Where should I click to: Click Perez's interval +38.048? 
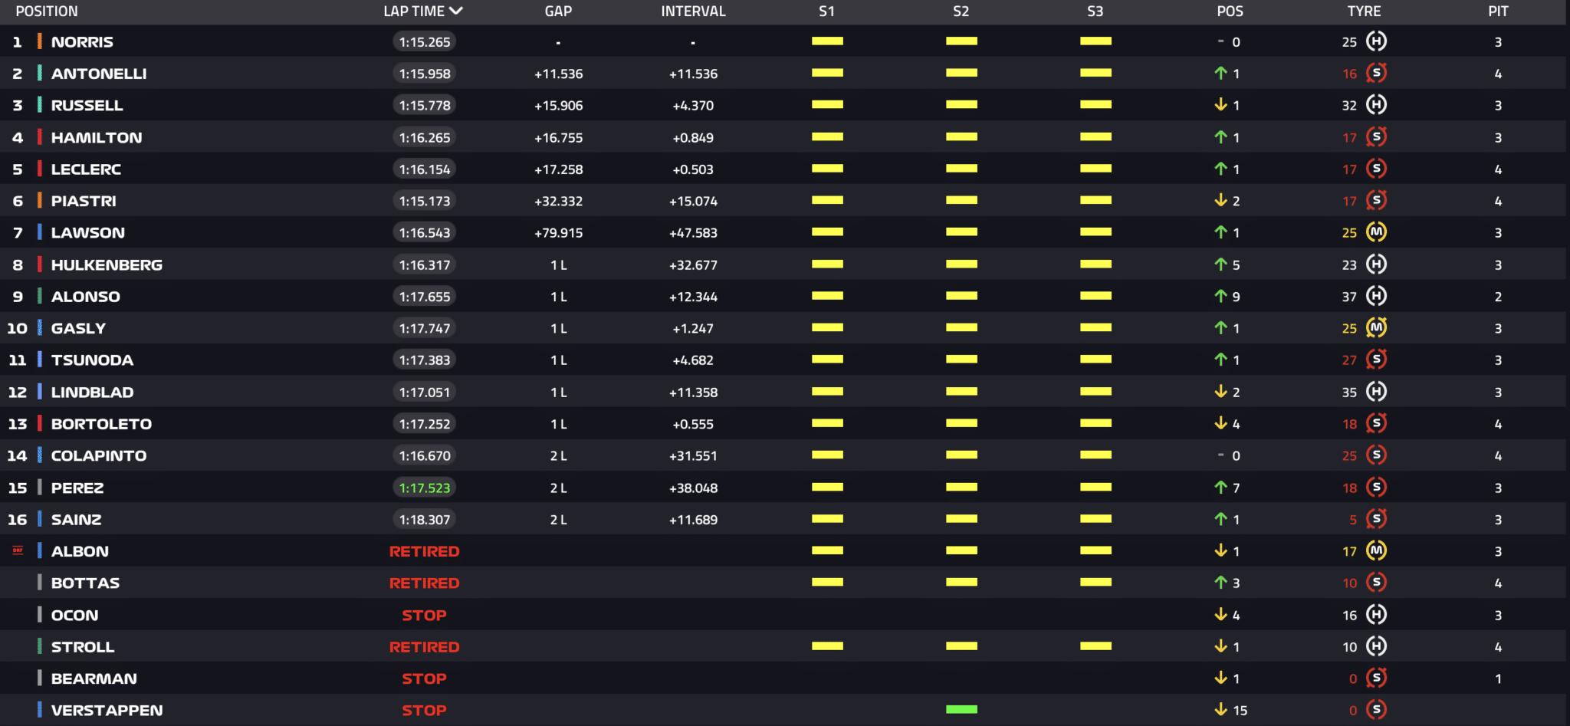tap(693, 488)
